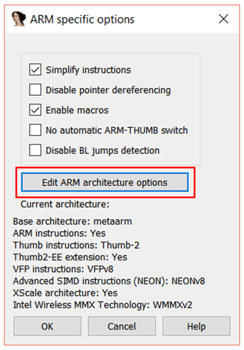Viewport: 244px width, 350px height.
Task: Uncheck the Simplify instructions checkbox
Action: (35, 70)
